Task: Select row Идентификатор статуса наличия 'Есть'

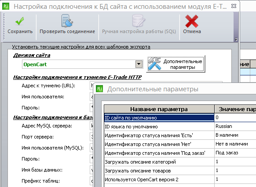Action: tap(159, 135)
